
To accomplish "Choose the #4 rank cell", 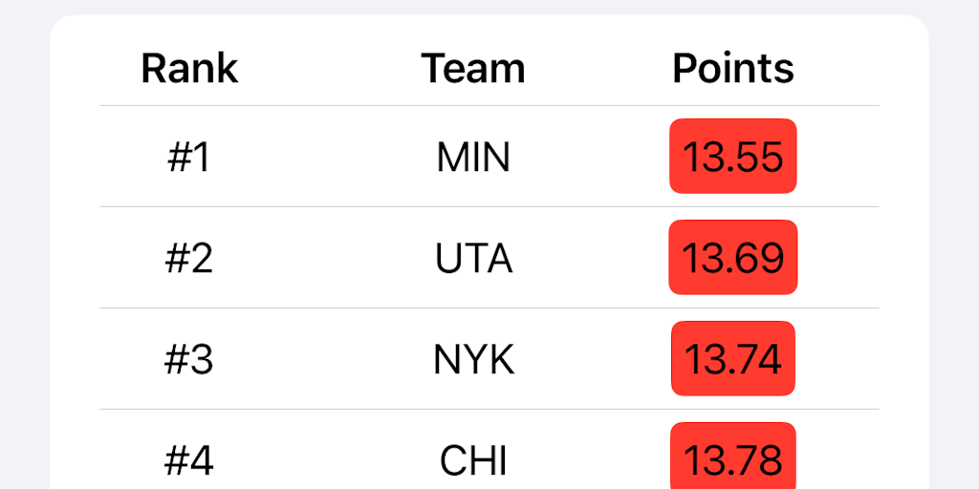I will [189, 460].
